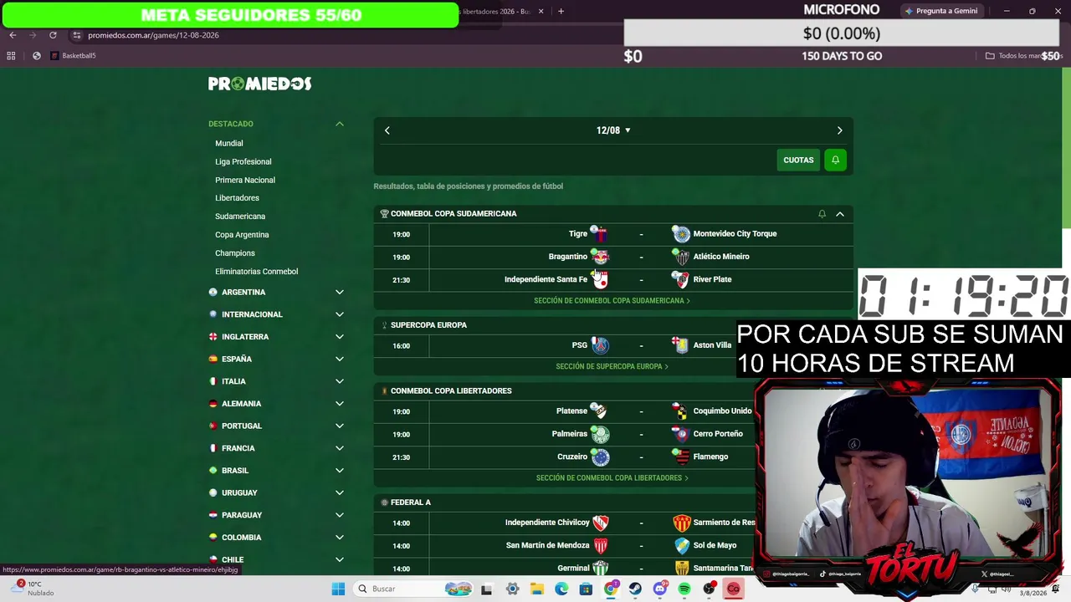Open Spotify from the taskbar

pos(684,589)
